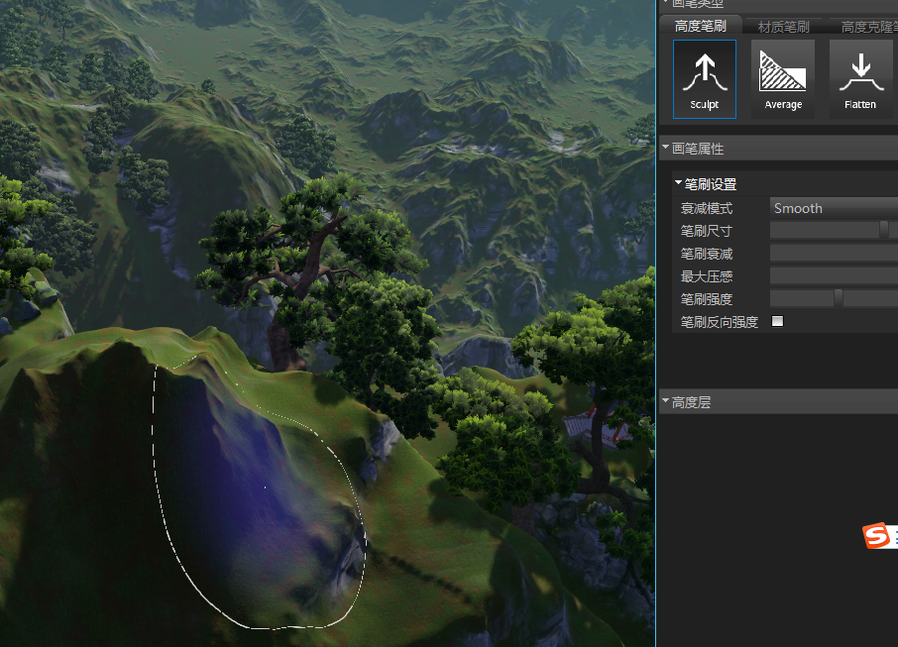The height and width of the screenshot is (647, 898).
Task: Toggle the 笔刷反向强度 checkbox
Action: click(x=777, y=321)
